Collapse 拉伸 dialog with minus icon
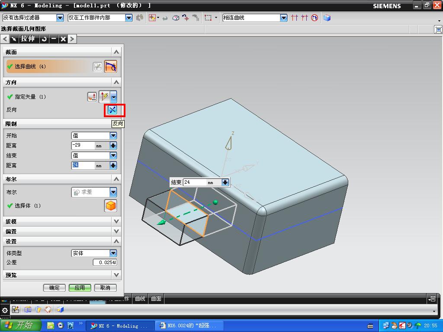 (54, 39)
